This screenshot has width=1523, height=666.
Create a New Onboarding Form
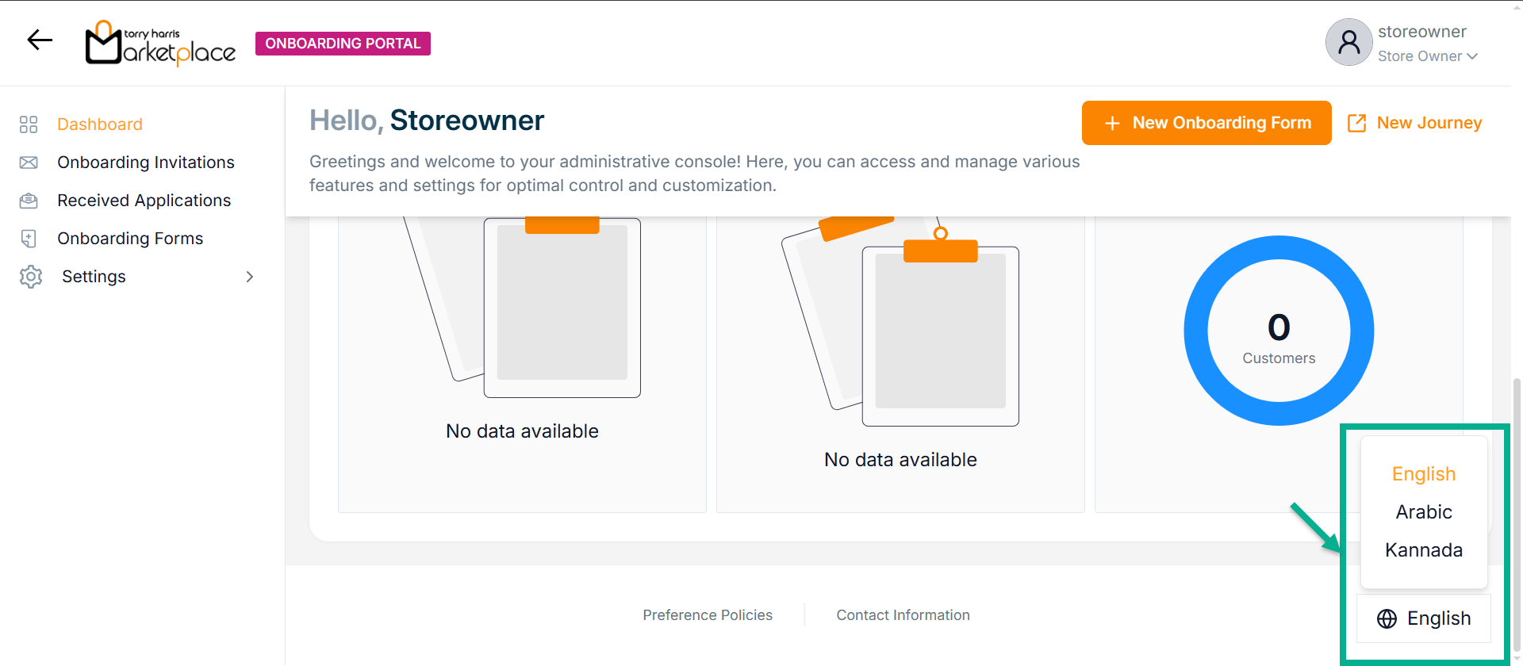[x=1206, y=123]
